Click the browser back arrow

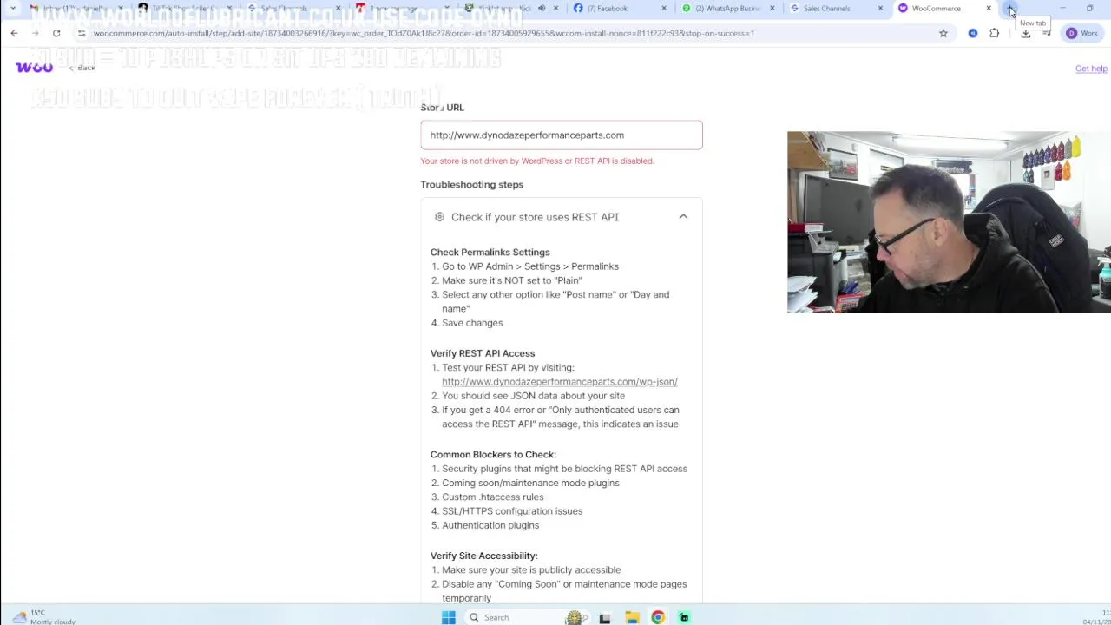pyautogui.click(x=14, y=33)
